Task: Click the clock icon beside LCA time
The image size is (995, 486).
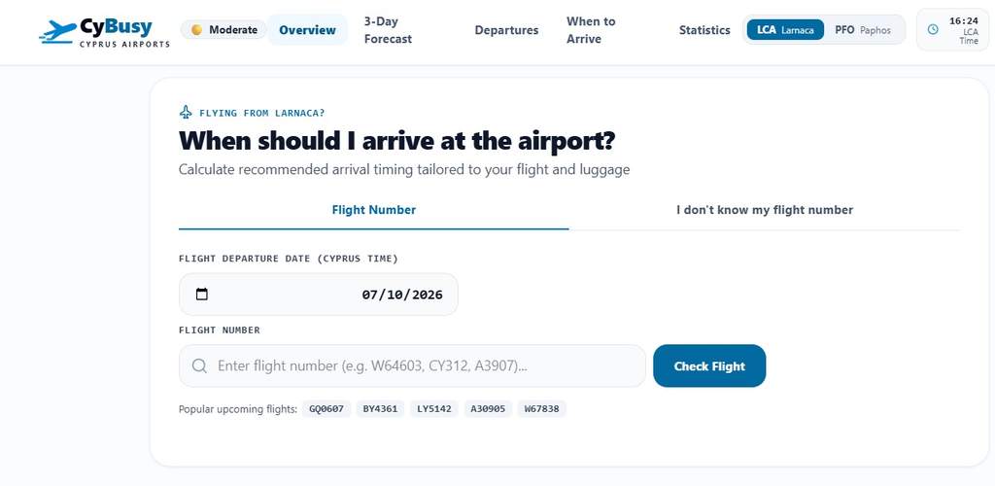Action: coord(933,29)
